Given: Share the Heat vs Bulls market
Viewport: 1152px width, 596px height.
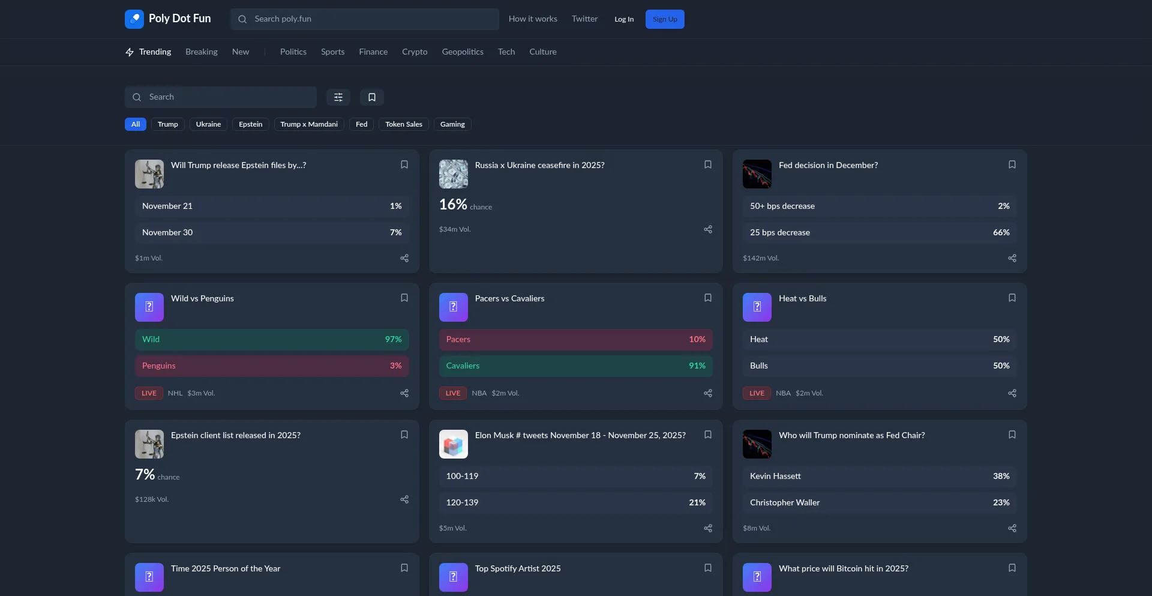Looking at the screenshot, I should 1012,393.
